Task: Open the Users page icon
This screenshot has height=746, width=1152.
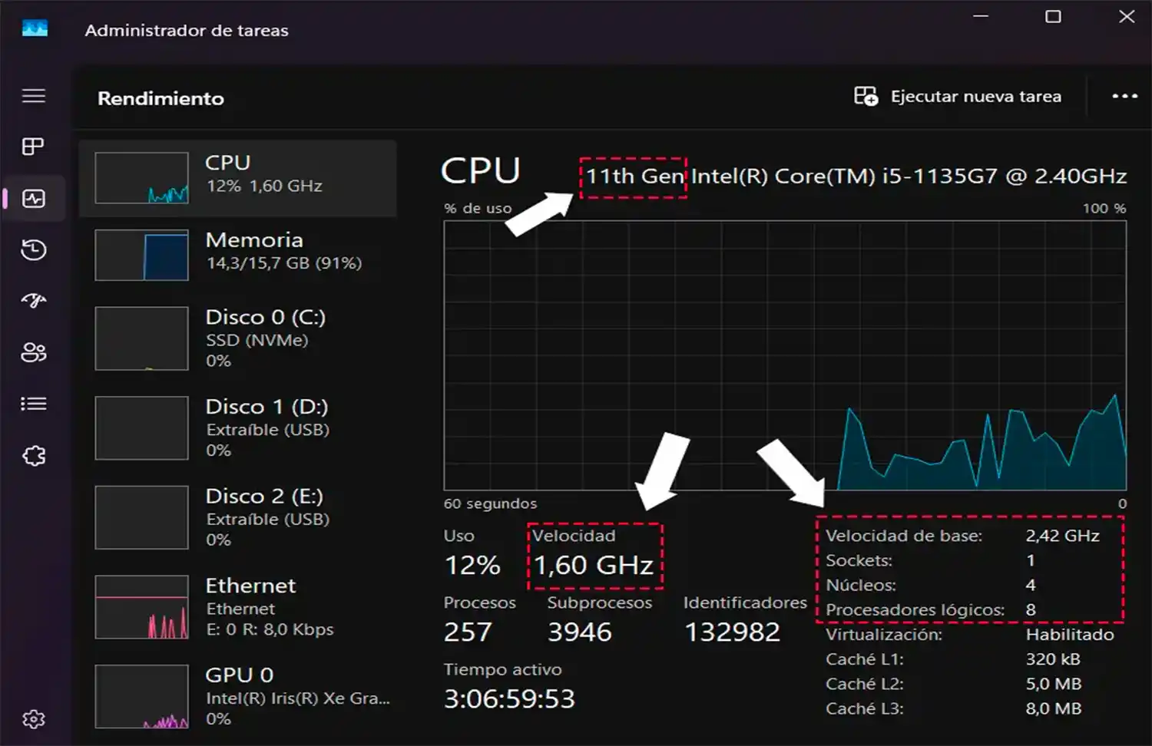Action: (x=34, y=352)
